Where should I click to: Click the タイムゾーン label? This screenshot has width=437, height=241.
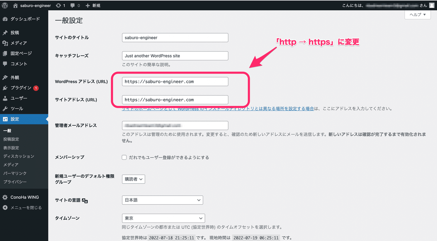67,218
